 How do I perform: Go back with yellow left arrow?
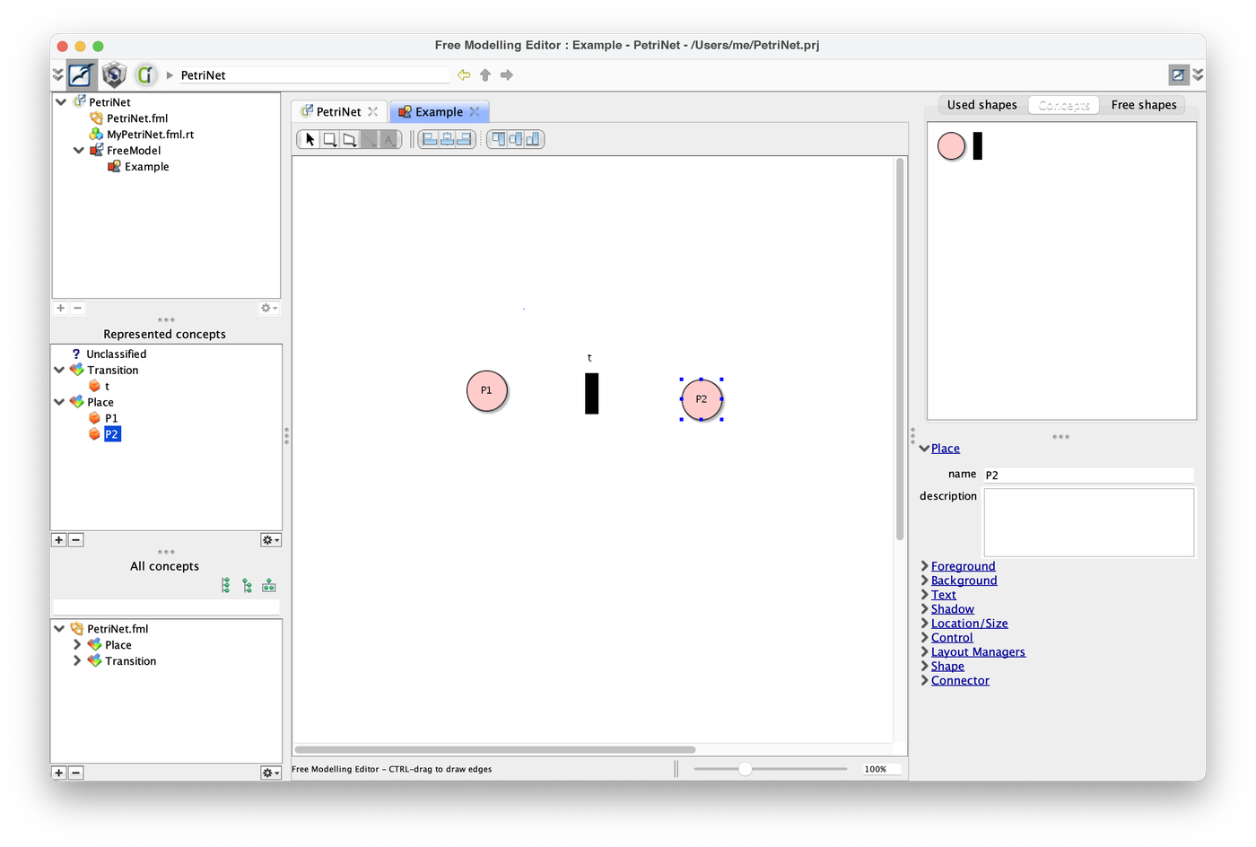pyautogui.click(x=464, y=75)
